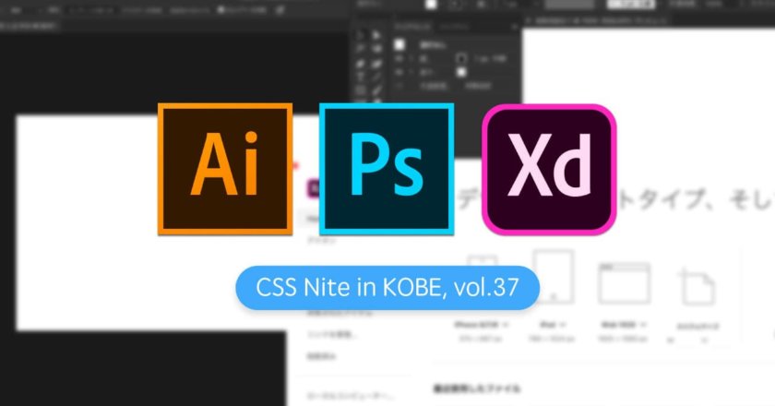Click the orange Illustrator Ai logo
Screen dimensions: 775x406
225,169
